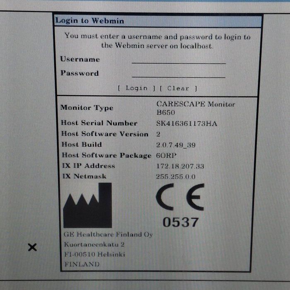
Task: Click the Password label
Action: pyautogui.click(x=80, y=73)
